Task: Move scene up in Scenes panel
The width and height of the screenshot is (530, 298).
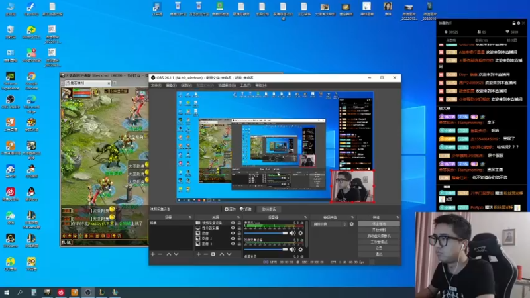Action: coord(169,254)
